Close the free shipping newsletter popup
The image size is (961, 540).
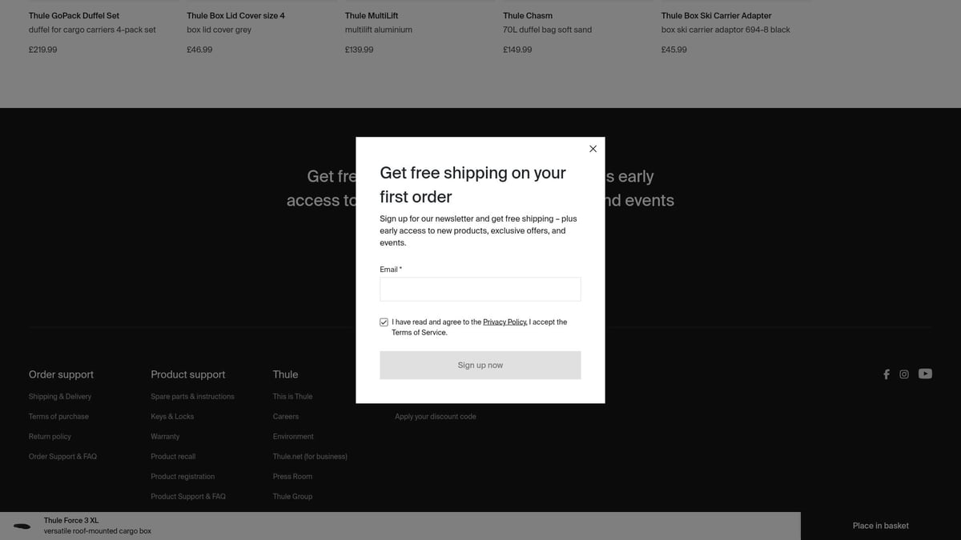tap(593, 149)
